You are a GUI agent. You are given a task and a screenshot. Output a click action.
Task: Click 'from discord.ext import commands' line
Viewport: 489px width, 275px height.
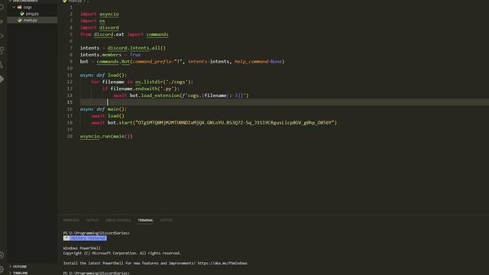[x=124, y=34]
